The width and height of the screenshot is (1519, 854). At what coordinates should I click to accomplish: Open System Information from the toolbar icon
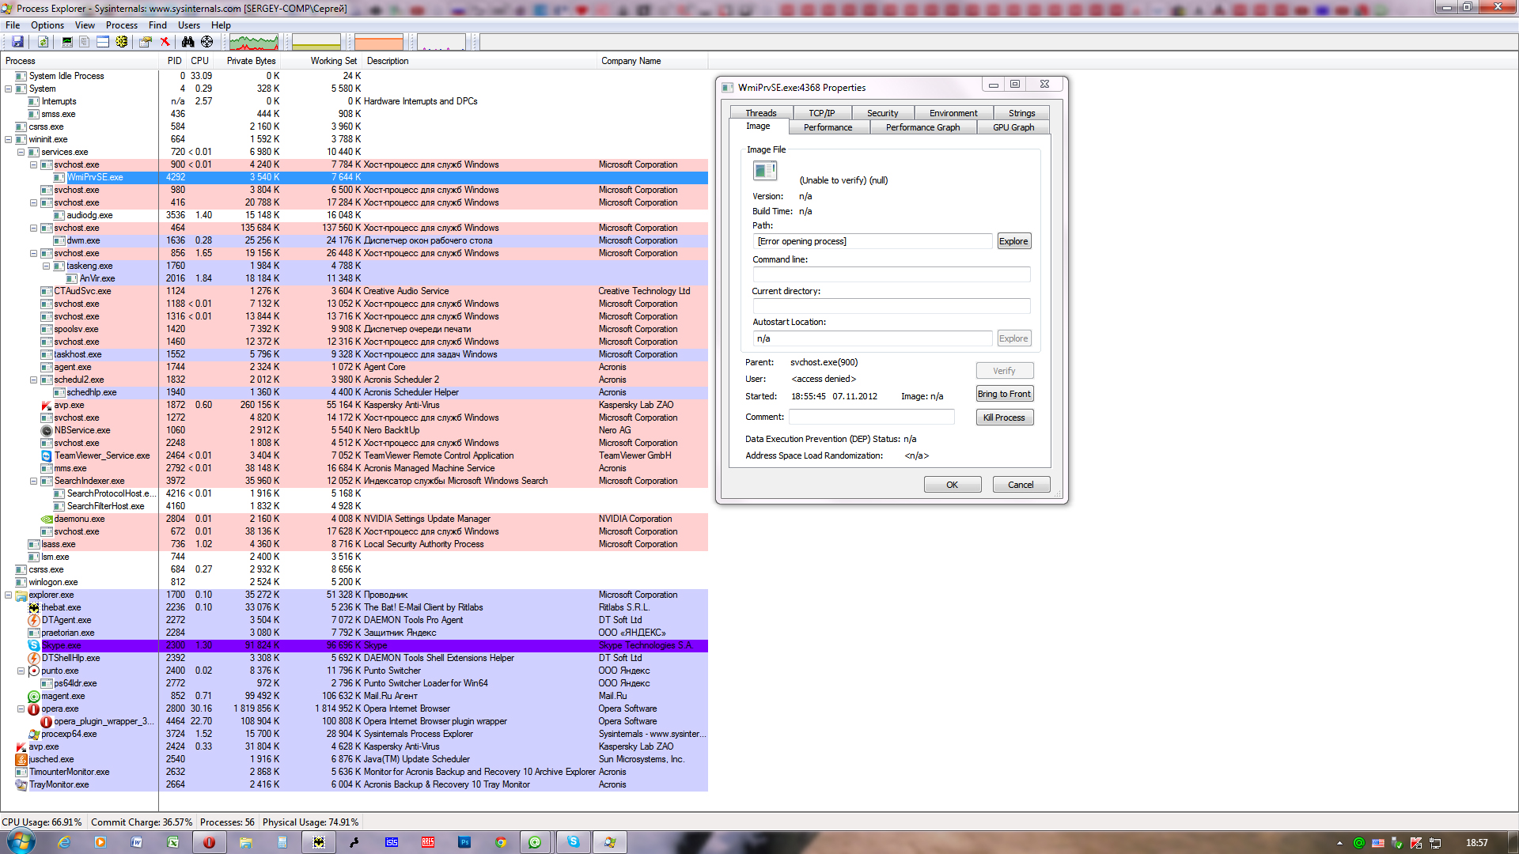pyautogui.click(x=67, y=42)
